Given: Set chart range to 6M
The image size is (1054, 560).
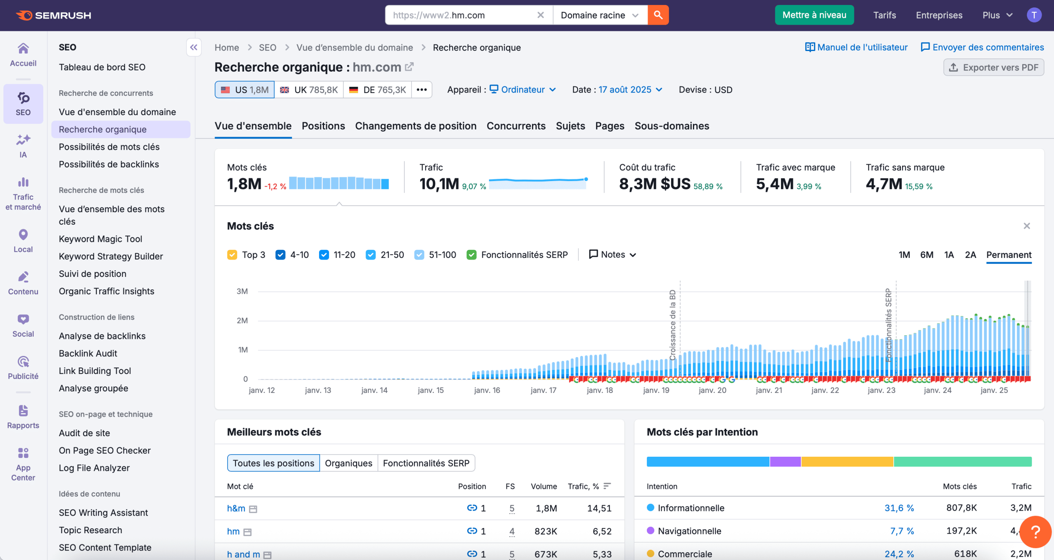Looking at the screenshot, I should [927, 255].
